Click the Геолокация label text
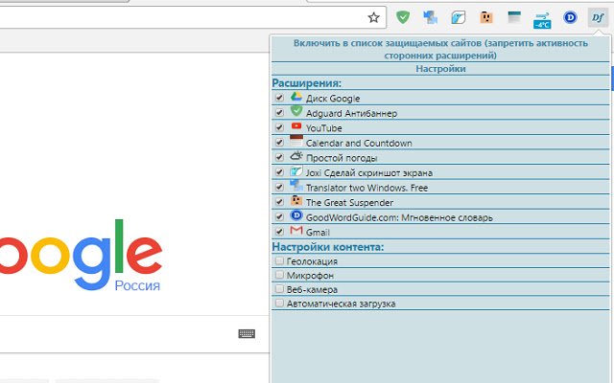The width and height of the screenshot is (614, 383). pos(312,261)
